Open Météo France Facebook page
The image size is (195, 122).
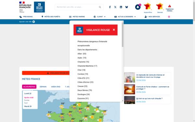pyautogui.click(x=110, y=7)
